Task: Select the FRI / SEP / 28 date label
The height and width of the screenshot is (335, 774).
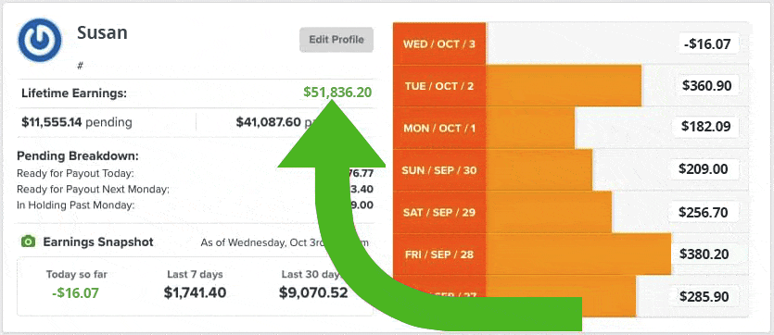Action: (x=439, y=254)
